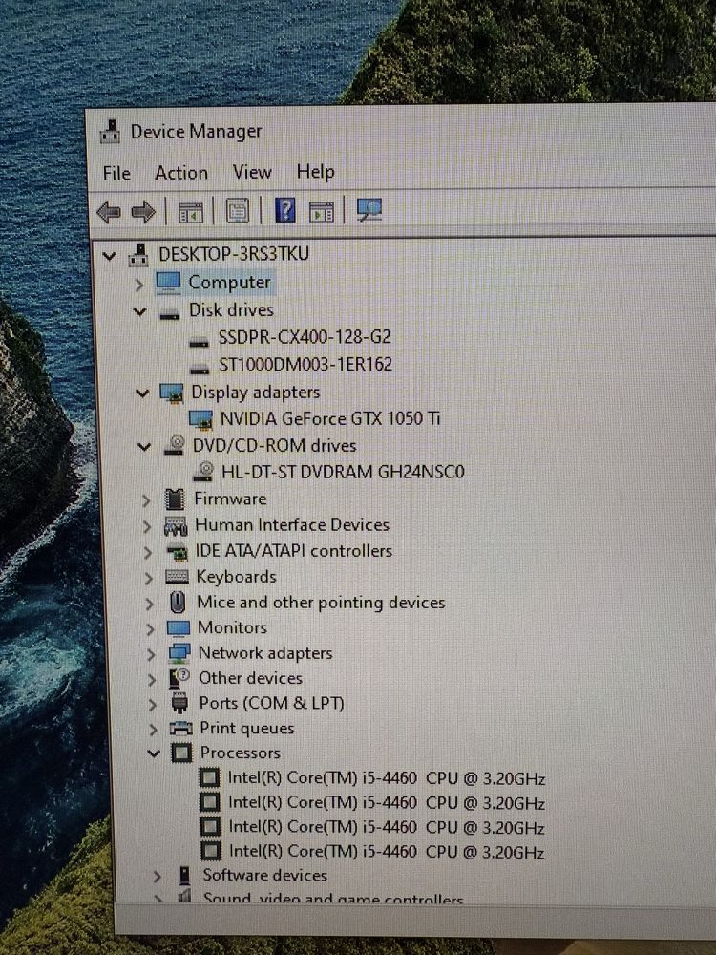Click the Print queues printer icon
The height and width of the screenshot is (955, 716).
coord(180,729)
